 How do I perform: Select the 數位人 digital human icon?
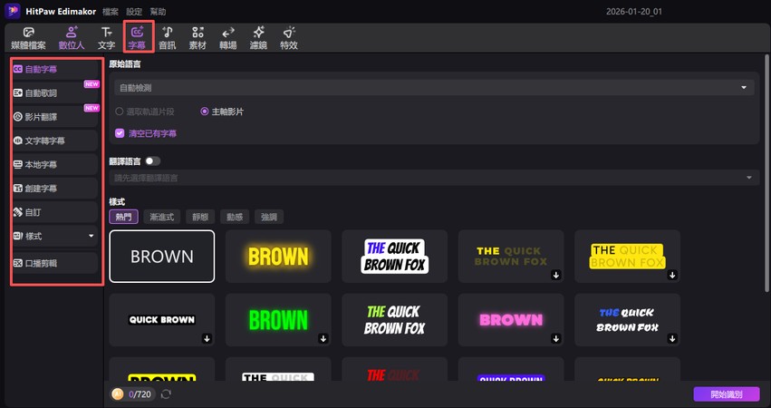tap(72, 37)
